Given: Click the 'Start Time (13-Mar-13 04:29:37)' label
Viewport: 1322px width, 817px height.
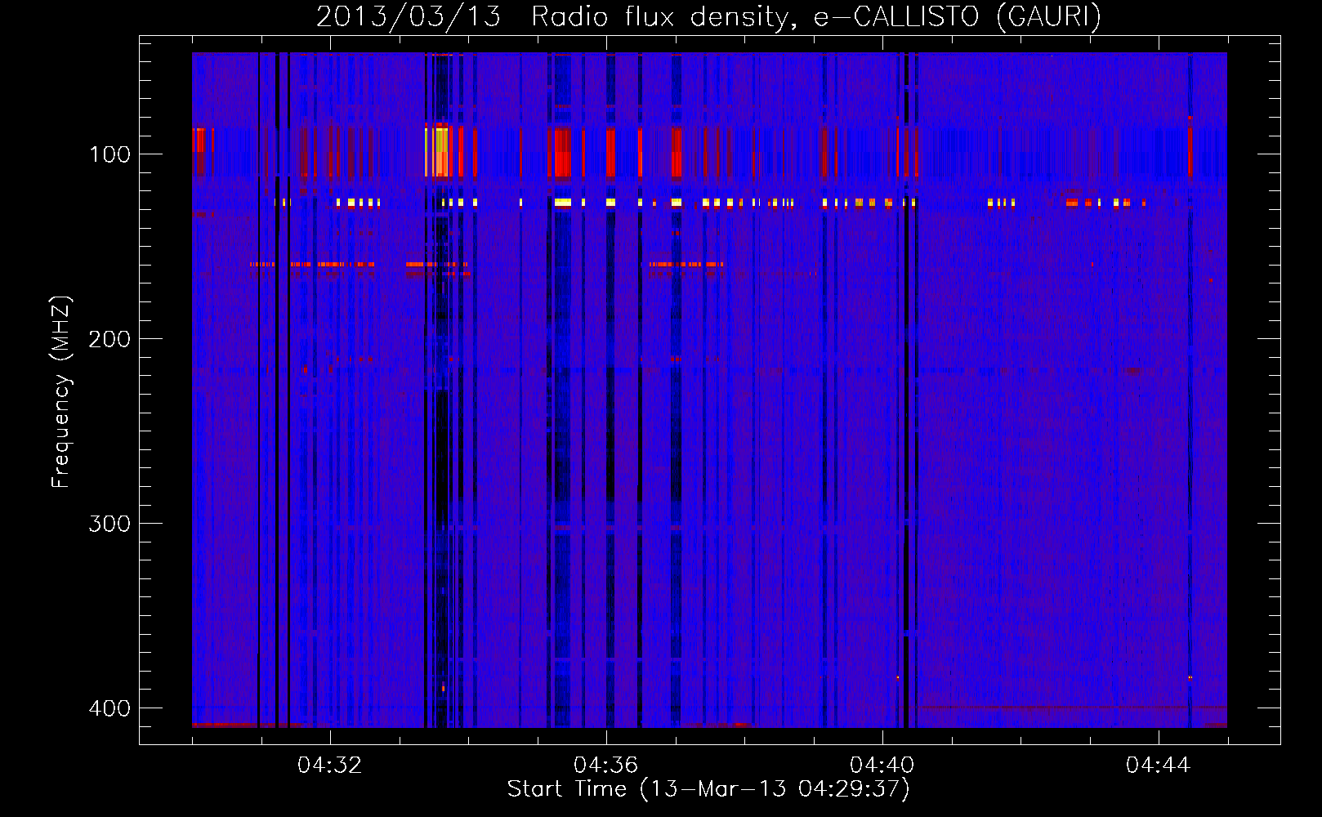Looking at the screenshot, I should [708, 789].
